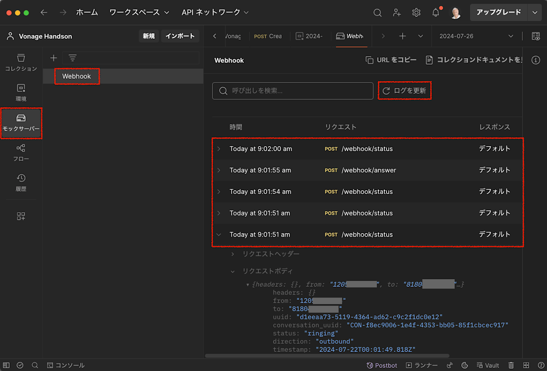Screen dimensions: 547x371
Task: Open the Postbot assistant
Action: [382, 365]
